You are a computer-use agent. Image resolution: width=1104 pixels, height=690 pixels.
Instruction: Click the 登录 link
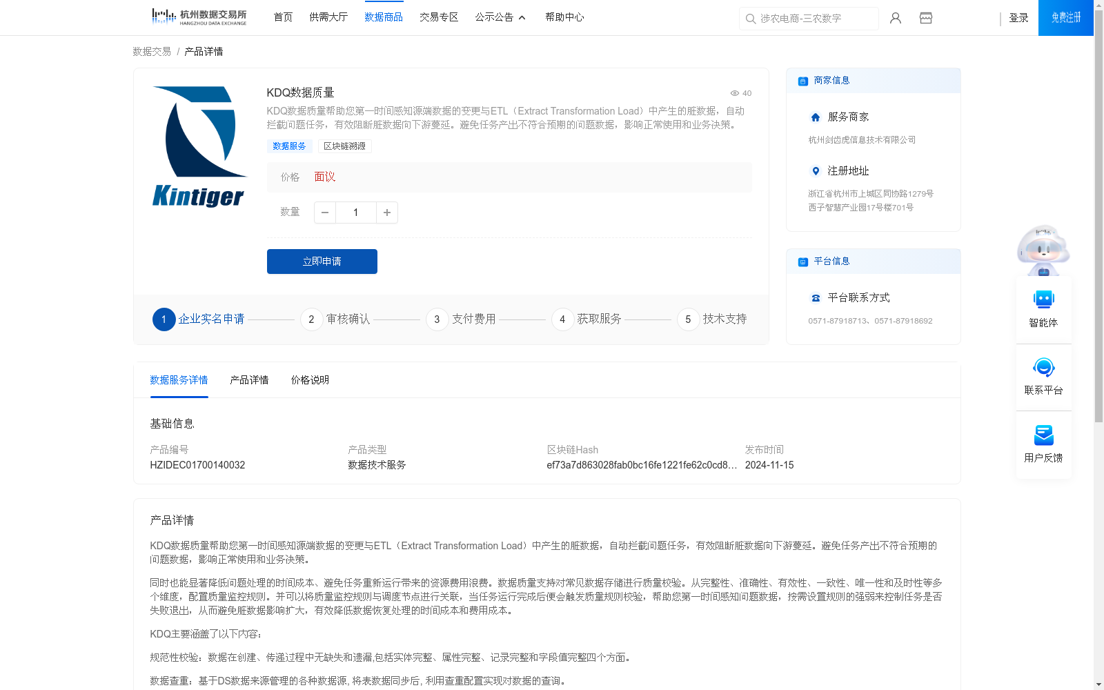pos(1018,18)
